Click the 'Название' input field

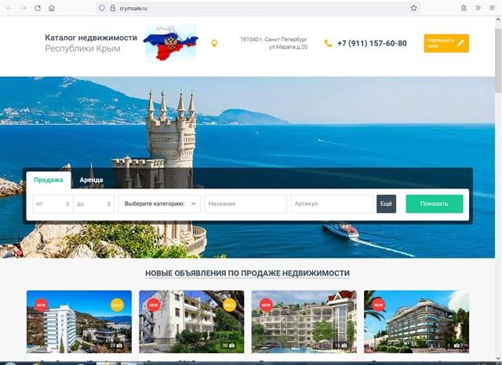coord(246,204)
